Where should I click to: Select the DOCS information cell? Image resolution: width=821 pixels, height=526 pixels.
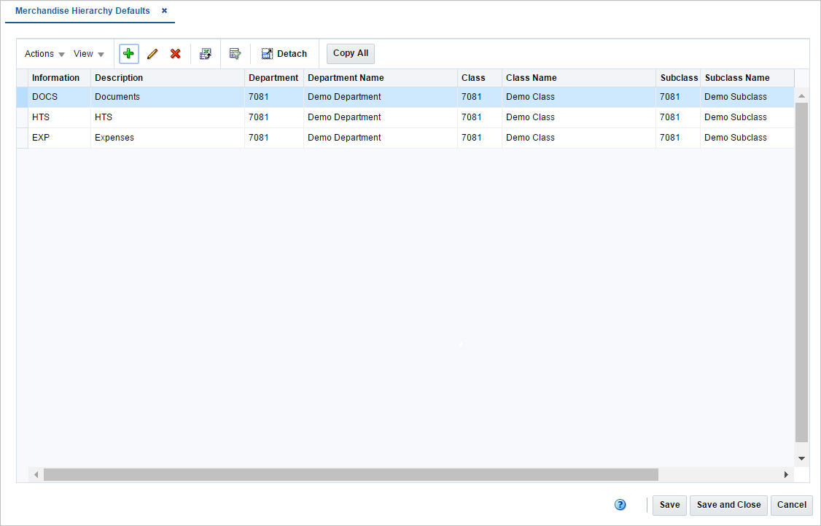click(x=59, y=97)
